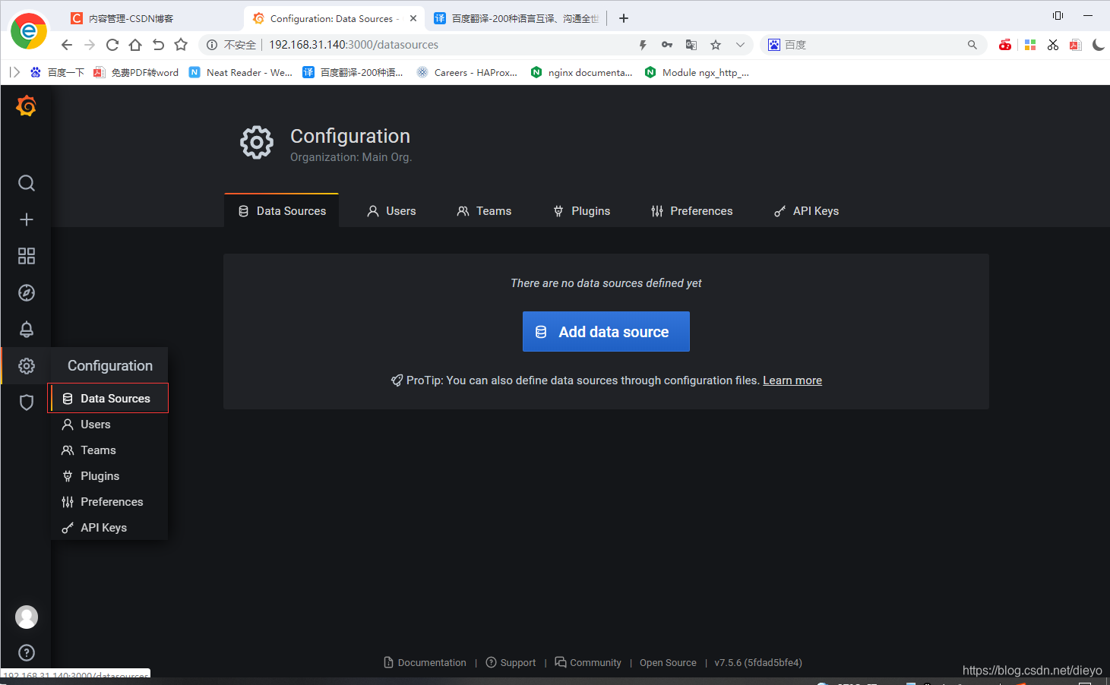Click the red game controller extension icon

pos(1005,45)
